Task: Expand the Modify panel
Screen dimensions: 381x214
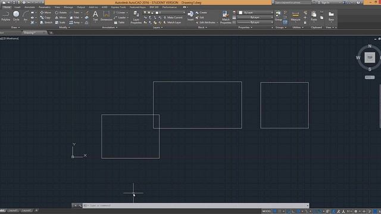Action: [x=64, y=27]
